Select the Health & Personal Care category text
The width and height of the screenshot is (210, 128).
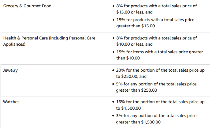(49, 41)
